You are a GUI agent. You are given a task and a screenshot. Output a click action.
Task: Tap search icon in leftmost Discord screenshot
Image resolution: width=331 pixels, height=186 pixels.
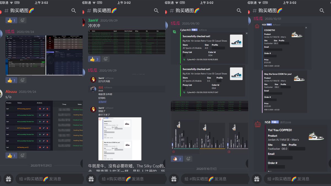click(74, 10)
